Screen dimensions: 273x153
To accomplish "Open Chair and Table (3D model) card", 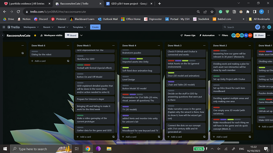I will pyautogui.click(x=186, y=83).
